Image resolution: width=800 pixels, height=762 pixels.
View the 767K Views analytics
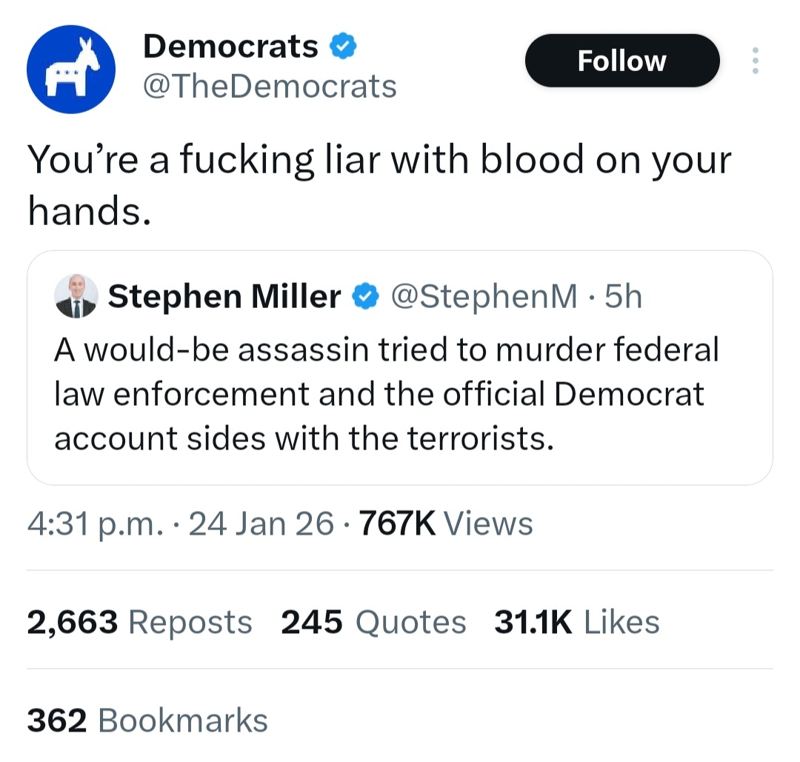pyautogui.click(x=445, y=524)
